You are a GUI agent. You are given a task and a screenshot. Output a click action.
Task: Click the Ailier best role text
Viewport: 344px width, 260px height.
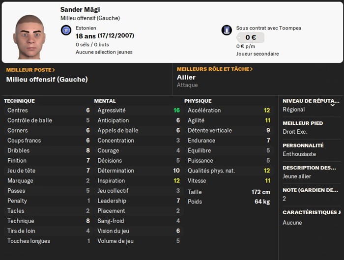[x=186, y=77]
